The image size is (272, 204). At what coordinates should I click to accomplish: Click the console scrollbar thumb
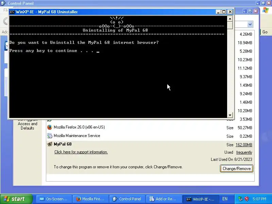[230, 25]
